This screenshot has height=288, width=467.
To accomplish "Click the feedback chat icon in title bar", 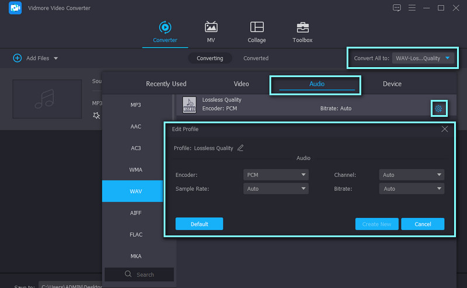I will [397, 8].
